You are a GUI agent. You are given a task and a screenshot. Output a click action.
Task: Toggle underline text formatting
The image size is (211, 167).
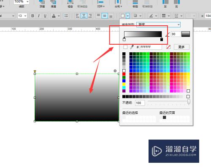[45, 16]
